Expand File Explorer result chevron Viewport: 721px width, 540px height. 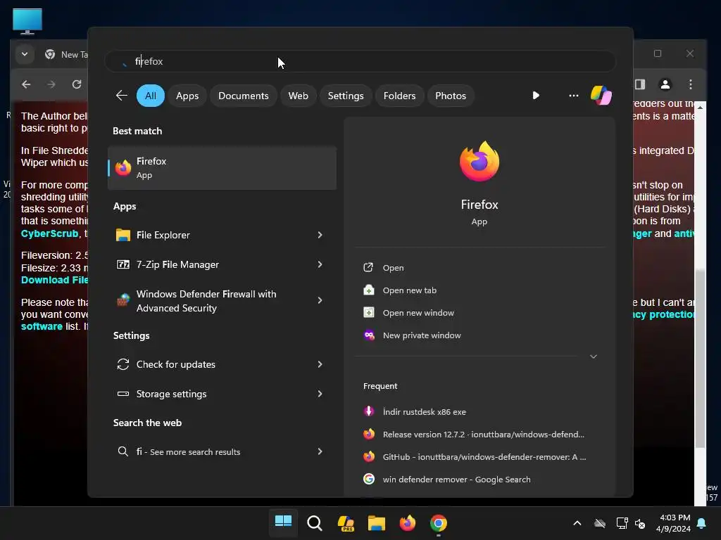320,235
